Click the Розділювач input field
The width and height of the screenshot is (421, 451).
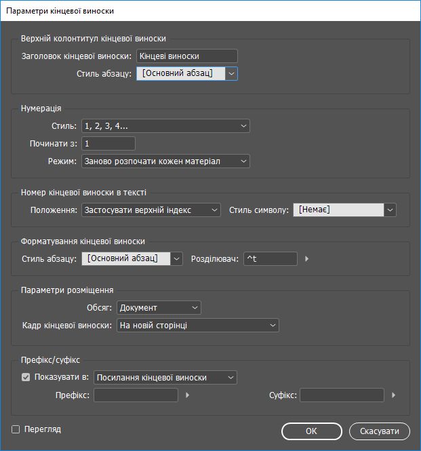(x=270, y=259)
